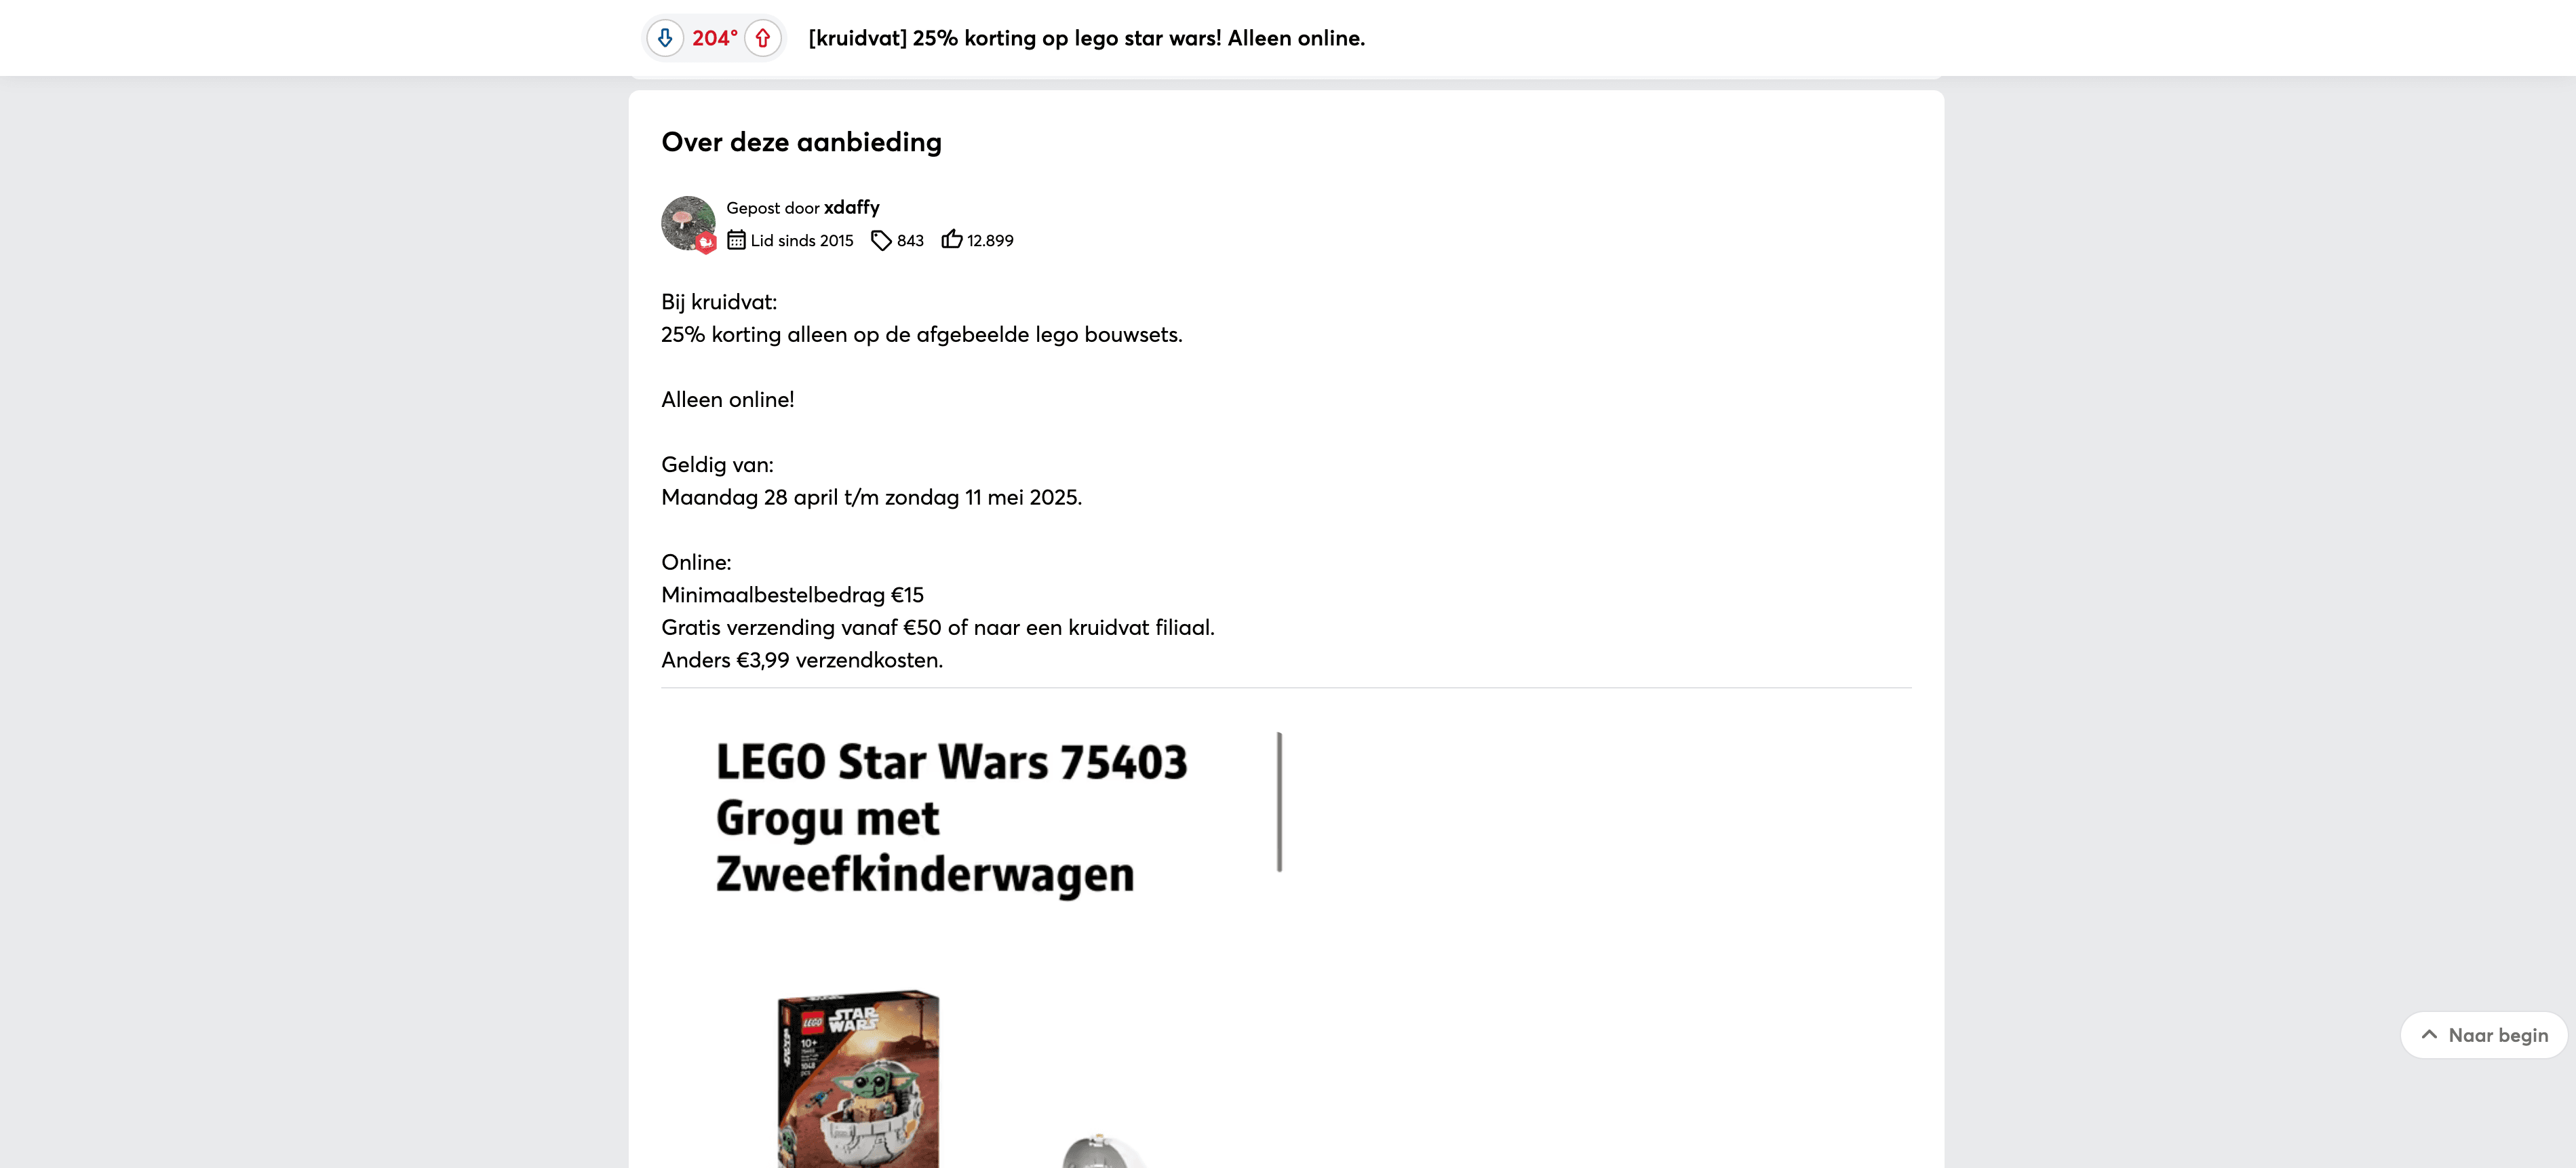Click the grey vertical bar beside the LEGO title
This screenshot has height=1168, width=2576.
click(1279, 802)
